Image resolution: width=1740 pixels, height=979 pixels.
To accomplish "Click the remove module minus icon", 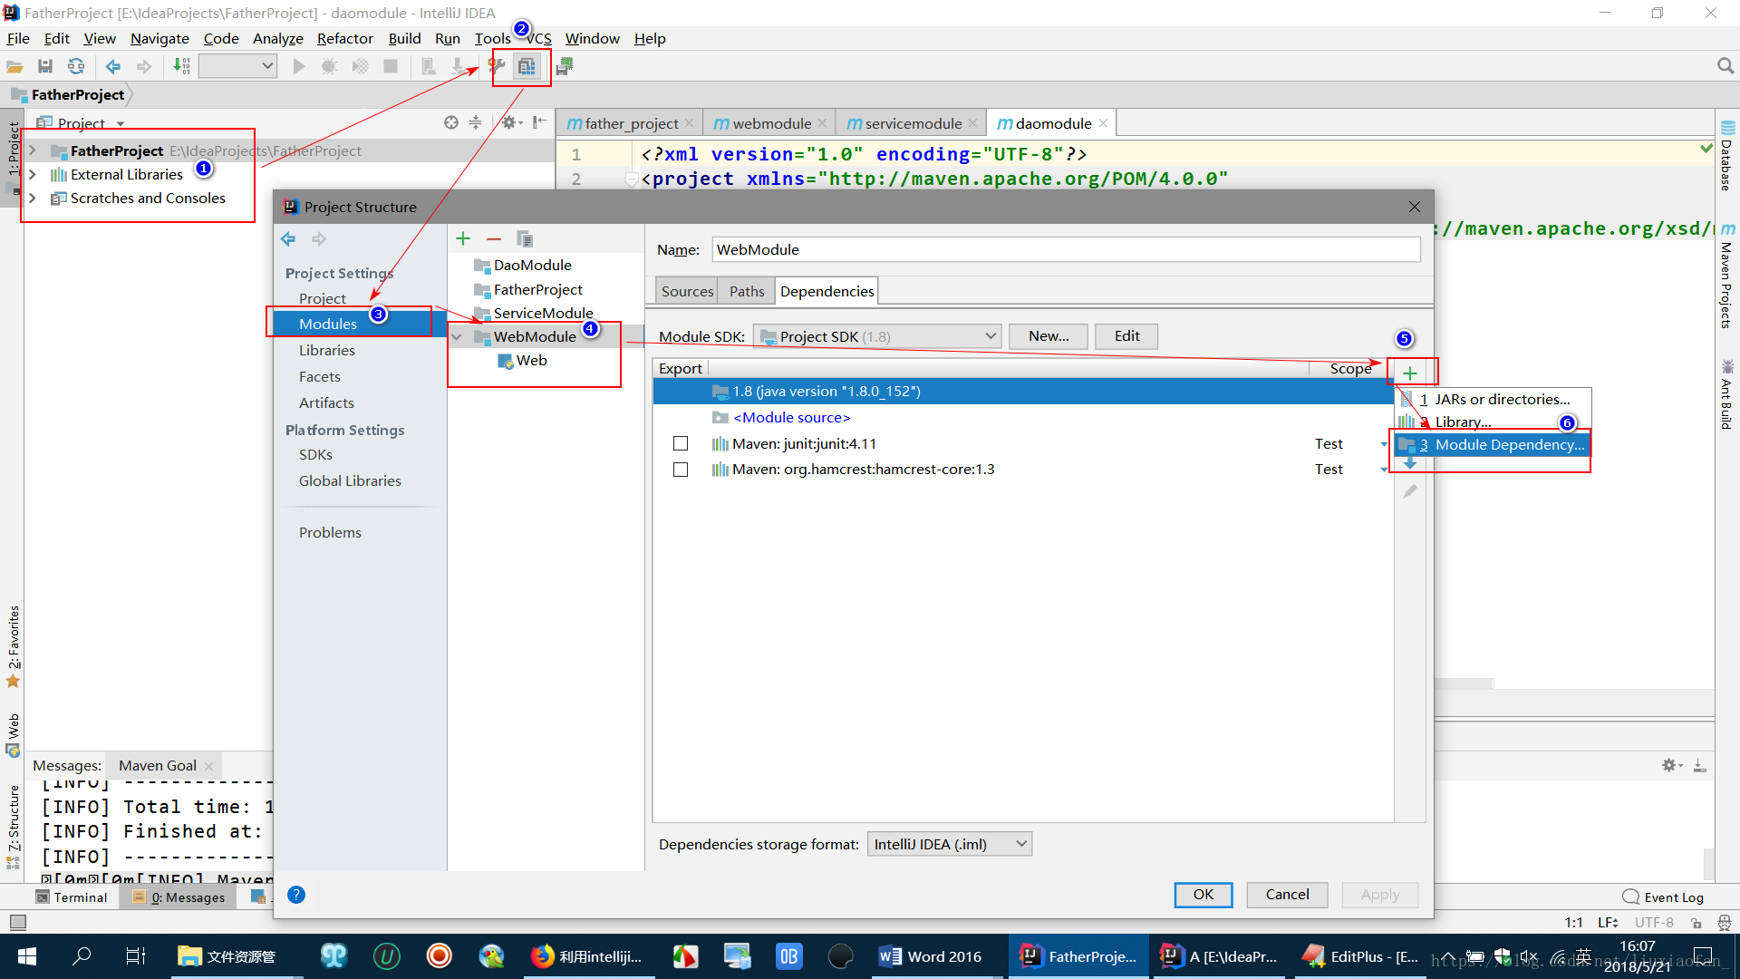I will [x=493, y=238].
